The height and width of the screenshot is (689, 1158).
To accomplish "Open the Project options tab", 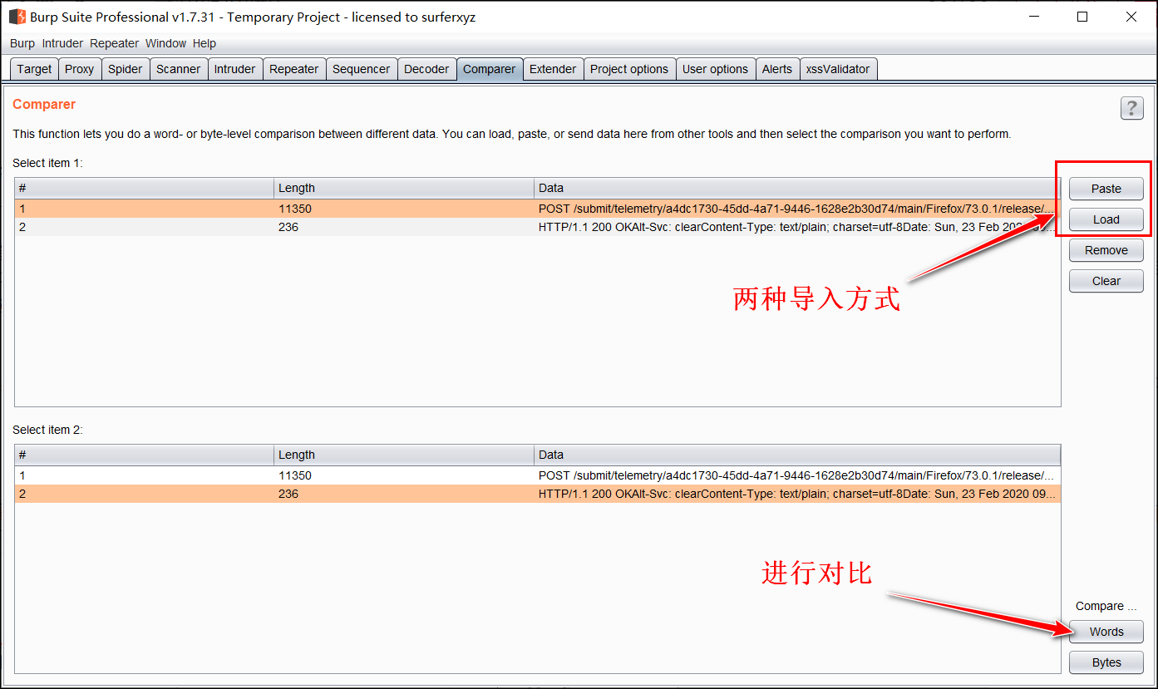I will pyautogui.click(x=629, y=69).
